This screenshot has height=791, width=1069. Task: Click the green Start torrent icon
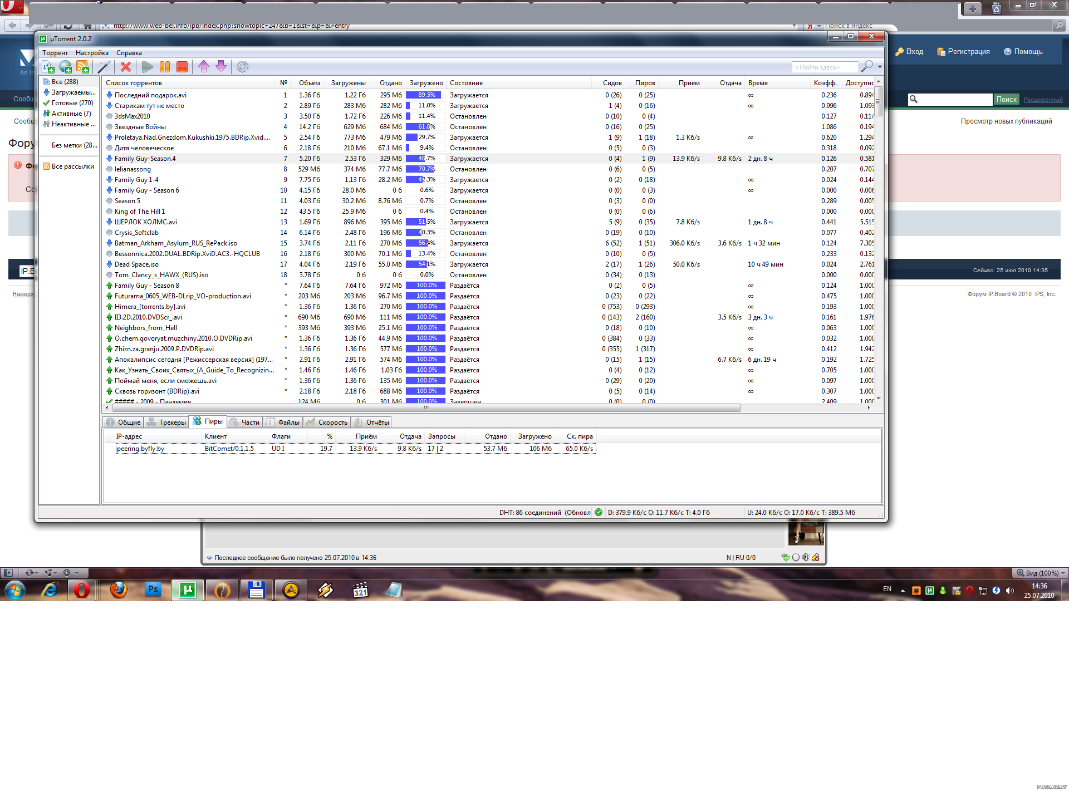(x=148, y=67)
